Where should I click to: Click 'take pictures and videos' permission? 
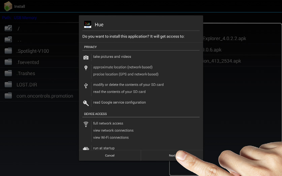(112, 57)
